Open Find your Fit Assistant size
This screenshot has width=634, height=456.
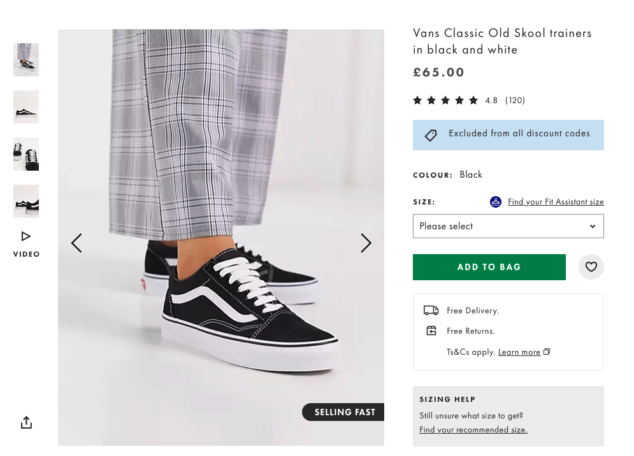click(556, 202)
